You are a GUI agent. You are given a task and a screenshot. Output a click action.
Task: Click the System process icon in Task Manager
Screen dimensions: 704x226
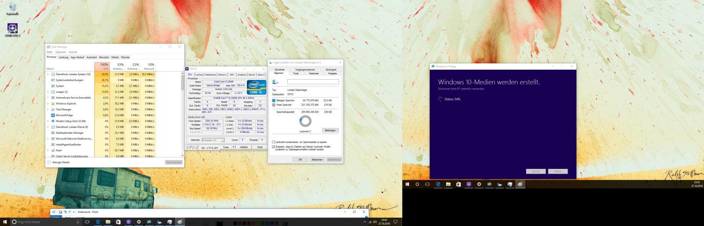53,86
